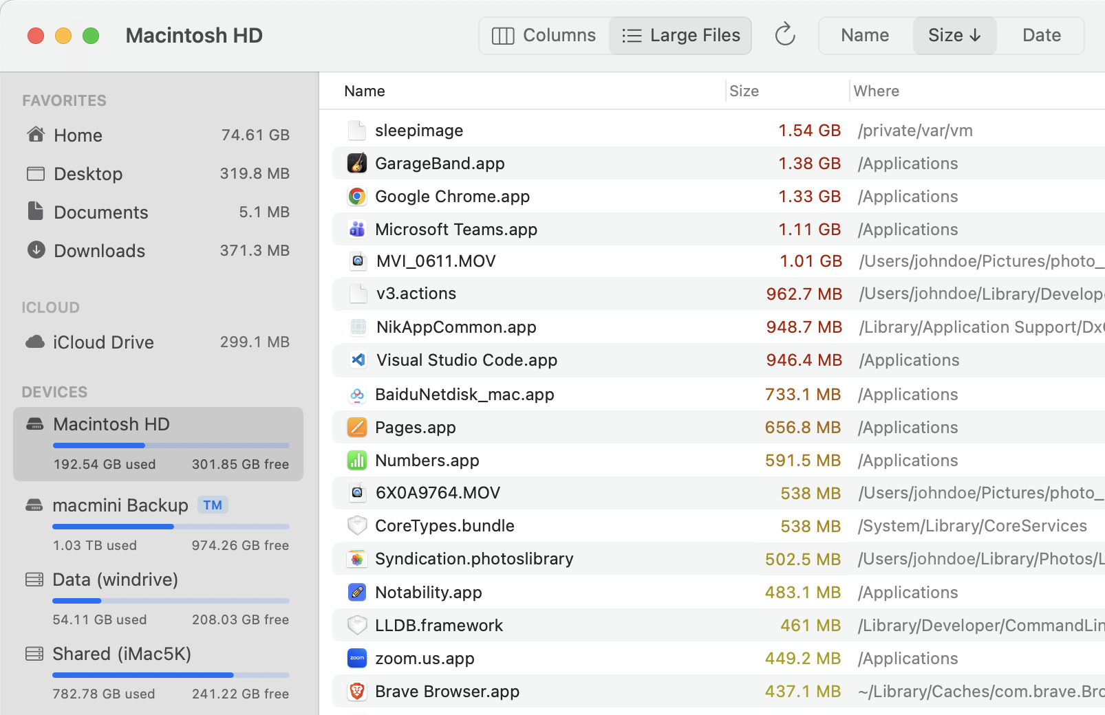Click the Brave Browser lion icon
The image size is (1105, 715).
pyautogui.click(x=357, y=691)
